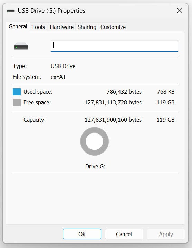
Task: Go to the Customize tab
Action: (113, 27)
